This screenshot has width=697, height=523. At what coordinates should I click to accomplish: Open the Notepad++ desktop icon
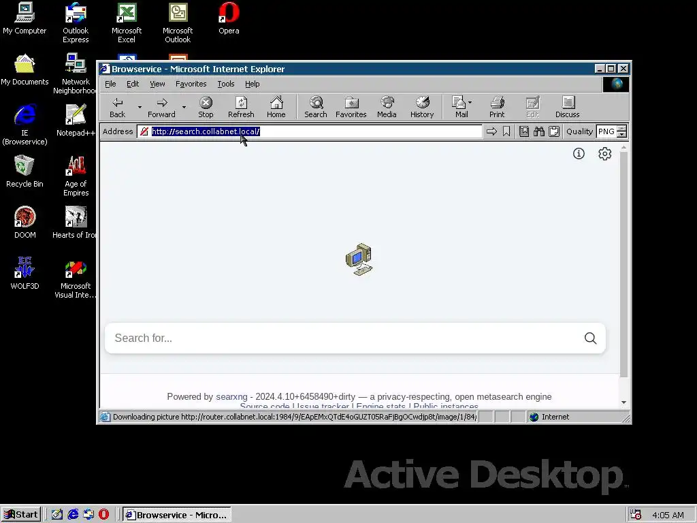click(x=76, y=120)
